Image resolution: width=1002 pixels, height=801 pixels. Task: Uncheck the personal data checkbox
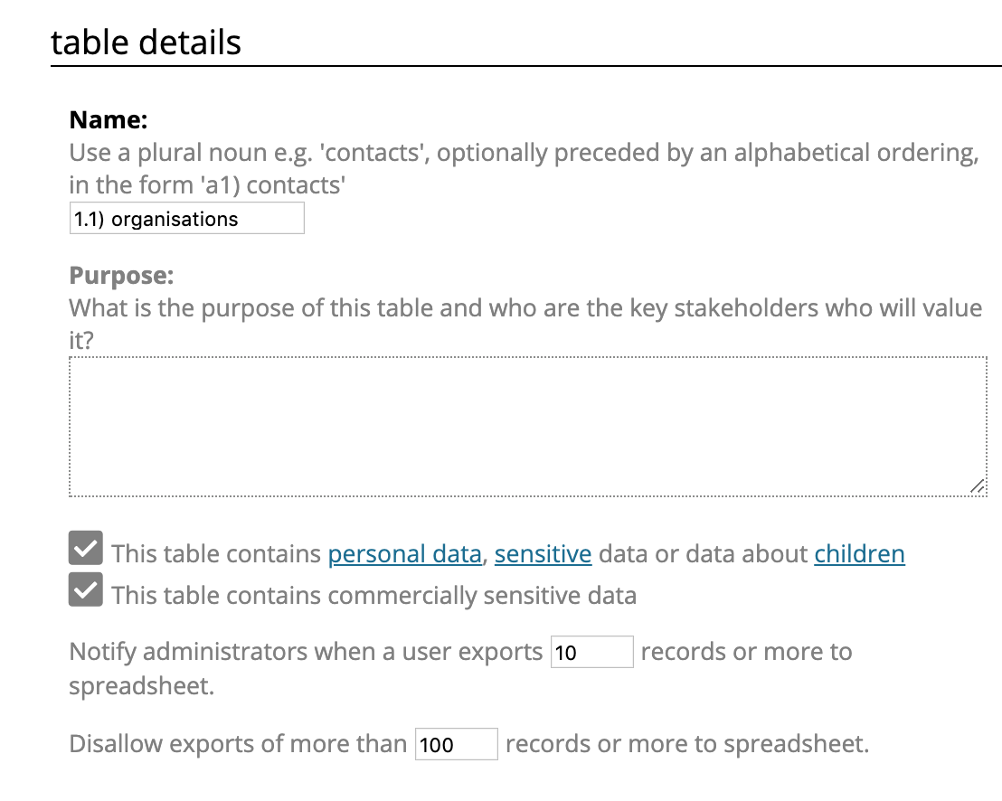(86, 549)
